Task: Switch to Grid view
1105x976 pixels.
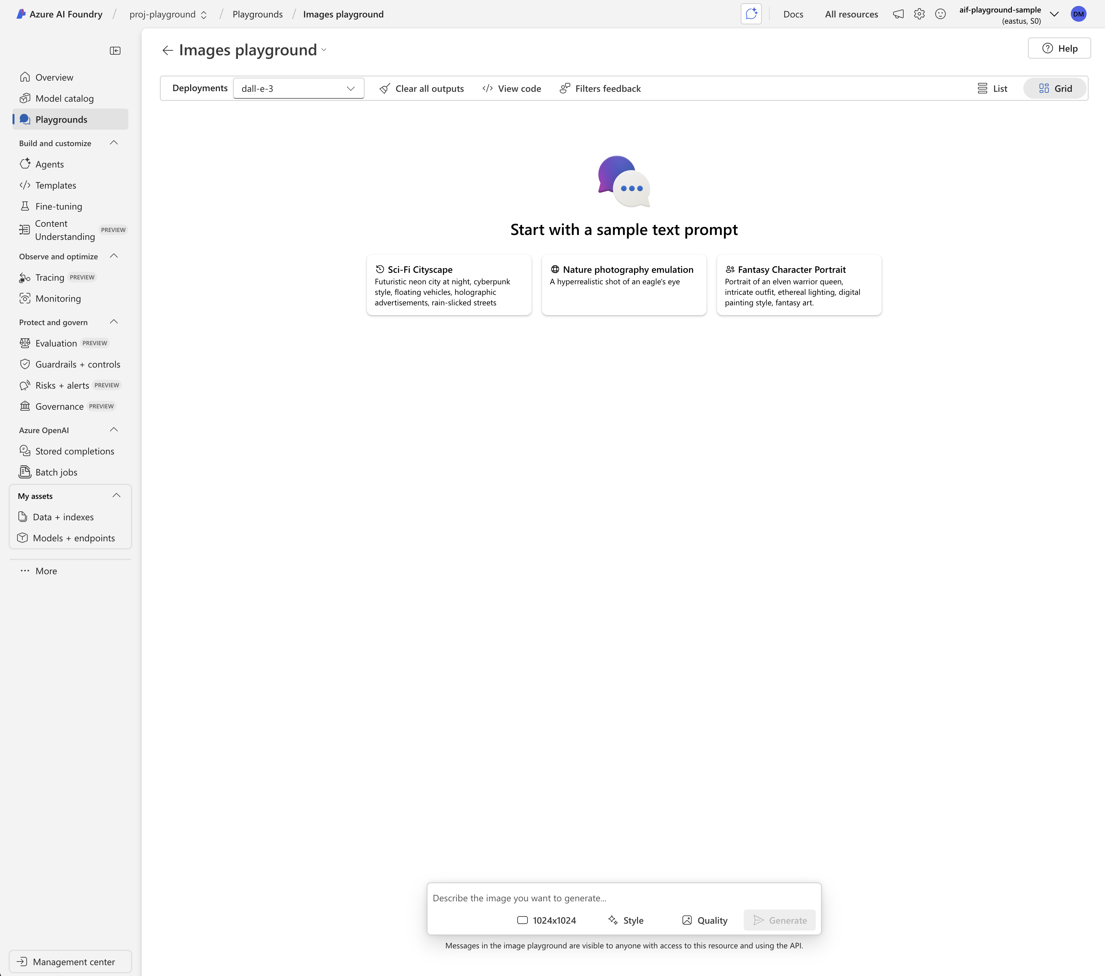Action: pyautogui.click(x=1055, y=89)
